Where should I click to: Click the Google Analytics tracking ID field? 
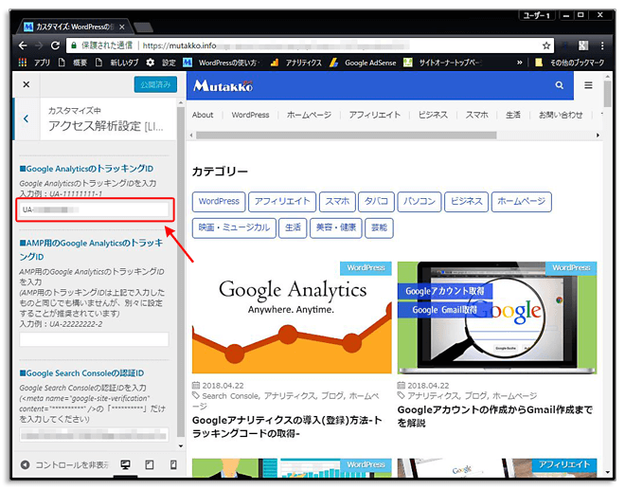pyautogui.click(x=95, y=209)
